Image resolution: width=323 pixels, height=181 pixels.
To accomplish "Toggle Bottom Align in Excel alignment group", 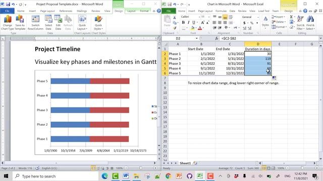I will click(x=225, y=17).
